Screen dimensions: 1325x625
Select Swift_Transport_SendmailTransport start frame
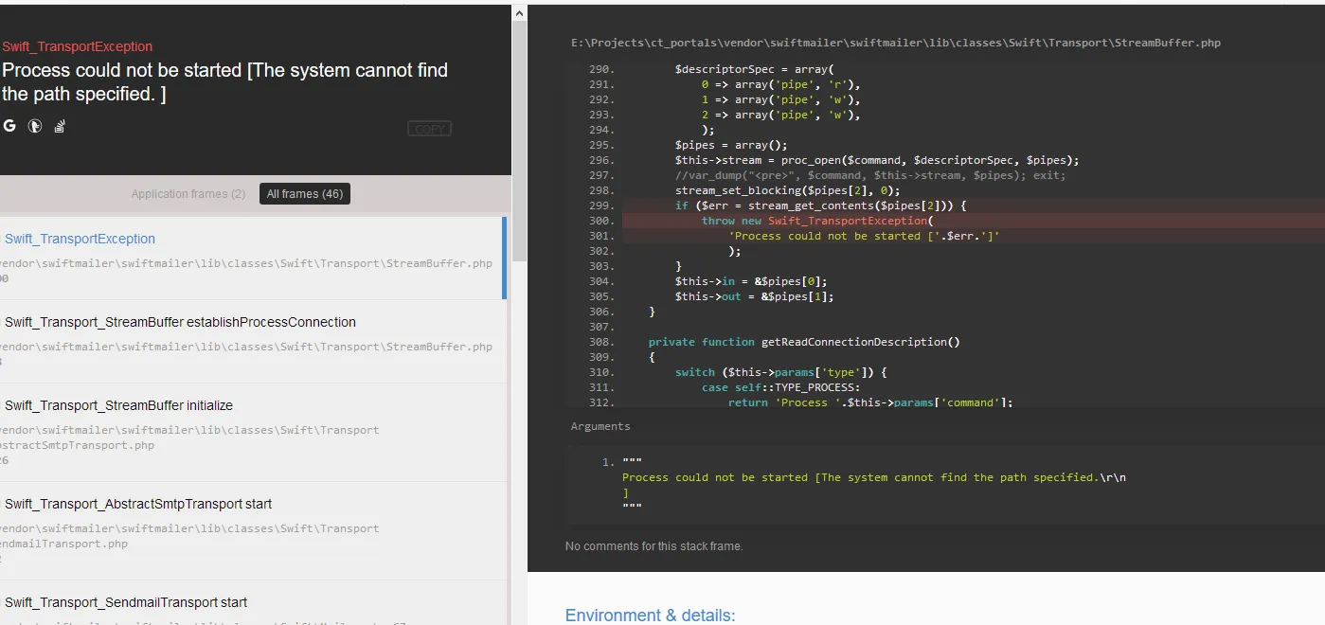tap(253, 603)
